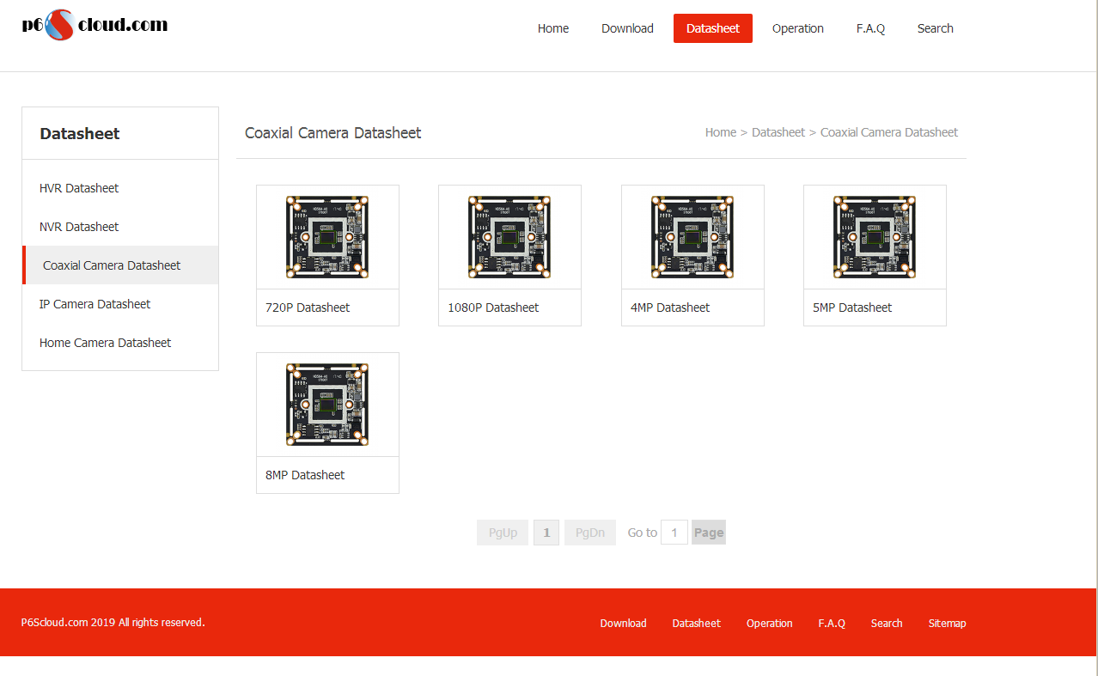This screenshot has height=676, width=1098.
Task: Open IP Camera Datasheet category
Action: tap(95, 304)
